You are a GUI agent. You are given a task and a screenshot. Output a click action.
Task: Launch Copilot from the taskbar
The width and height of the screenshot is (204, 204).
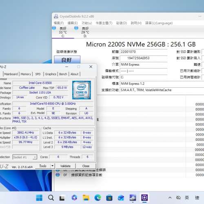[74, 198]
